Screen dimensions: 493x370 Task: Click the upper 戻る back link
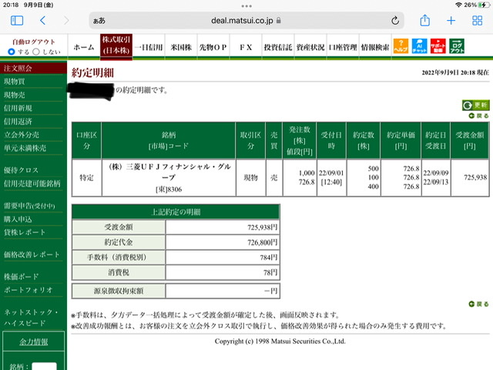click(x=479, y=116)
